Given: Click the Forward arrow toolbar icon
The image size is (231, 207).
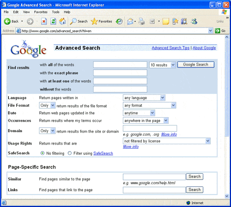Looking at the screenshot, I should click(x=30, y=22).
